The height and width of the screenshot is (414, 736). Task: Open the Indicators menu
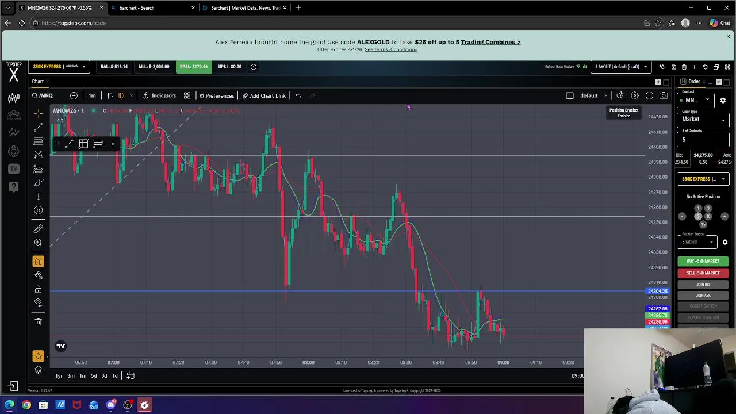[159, 95]
